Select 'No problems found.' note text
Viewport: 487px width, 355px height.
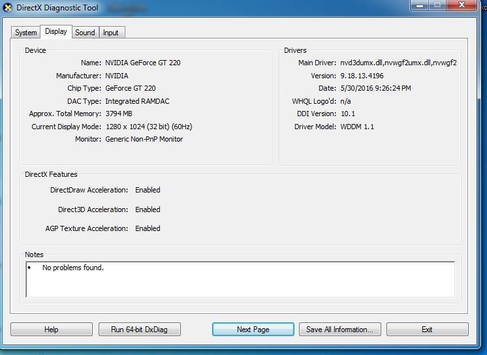(x=73, y=268)
